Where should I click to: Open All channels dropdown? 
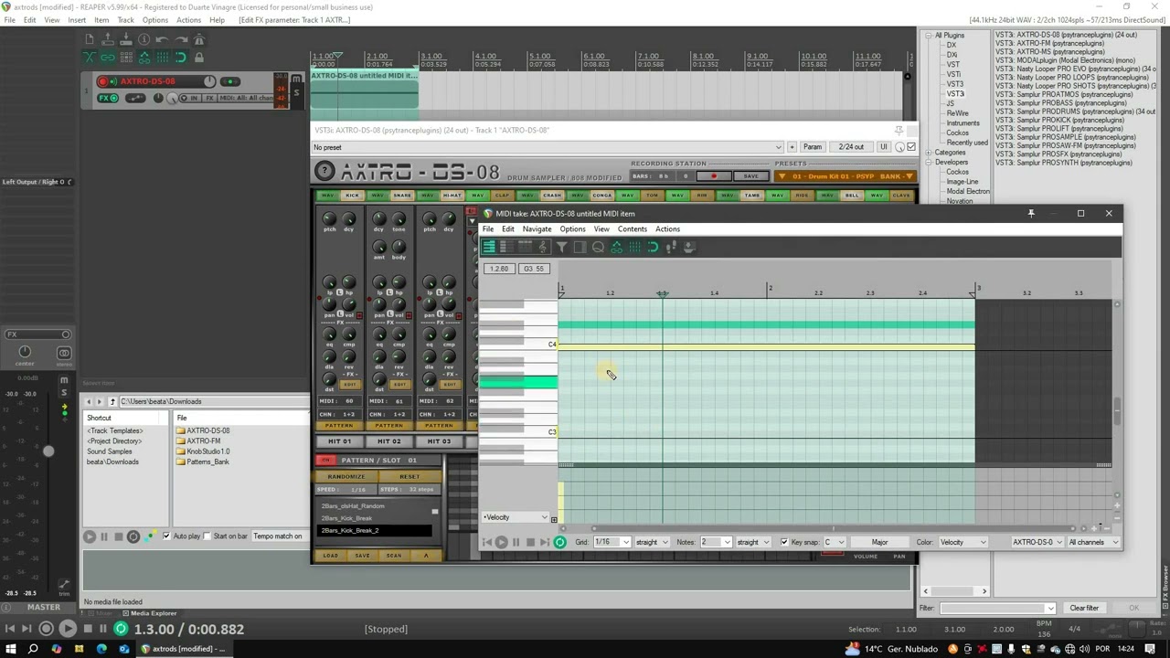click(1093, 542)
